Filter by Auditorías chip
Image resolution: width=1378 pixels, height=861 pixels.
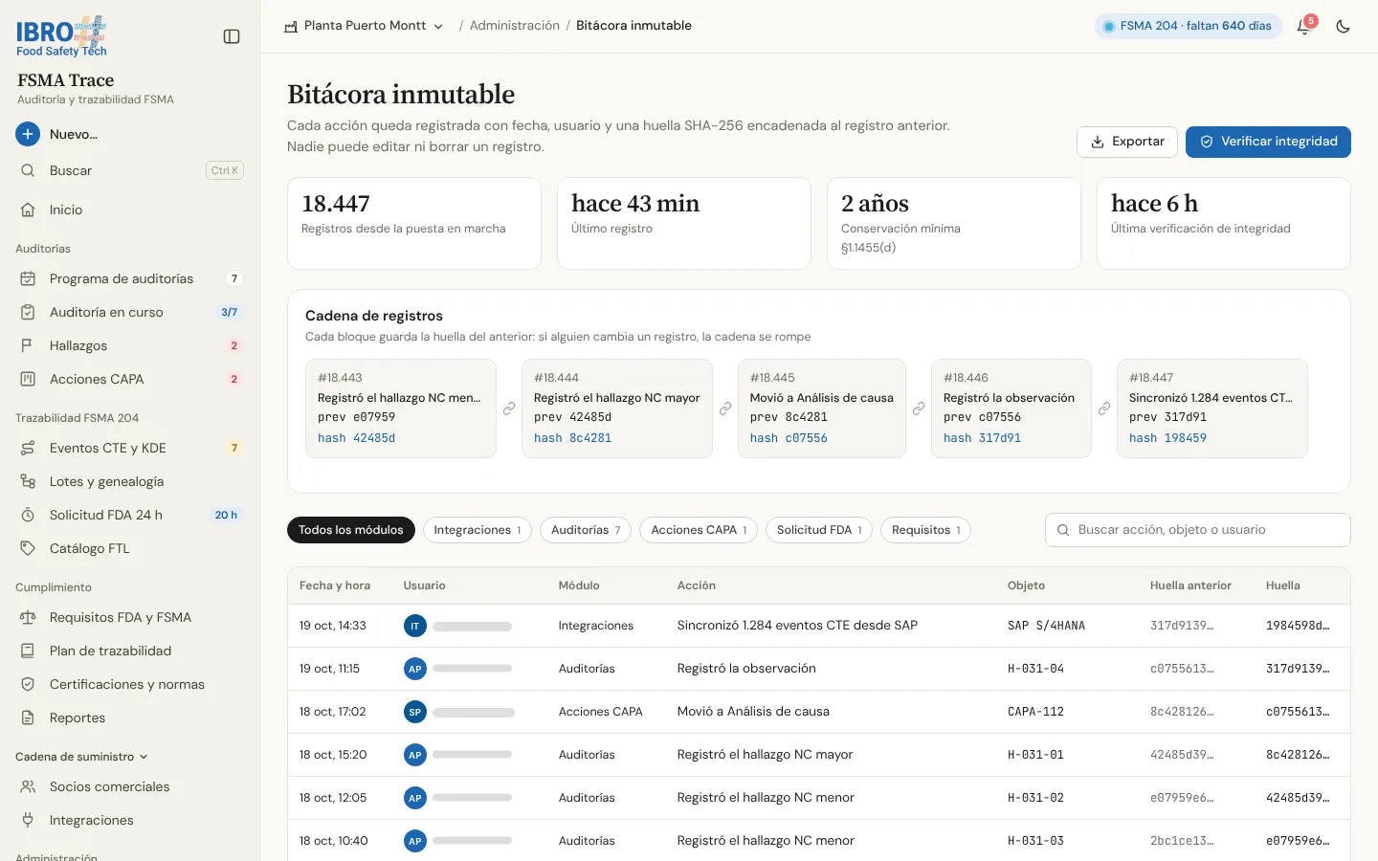click(x=586, y=530)
